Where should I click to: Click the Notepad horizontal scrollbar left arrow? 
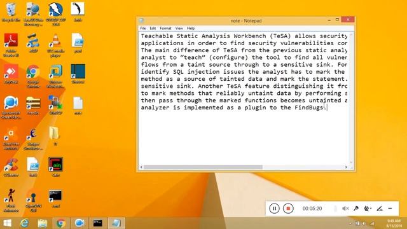click(x=141, y=167)
